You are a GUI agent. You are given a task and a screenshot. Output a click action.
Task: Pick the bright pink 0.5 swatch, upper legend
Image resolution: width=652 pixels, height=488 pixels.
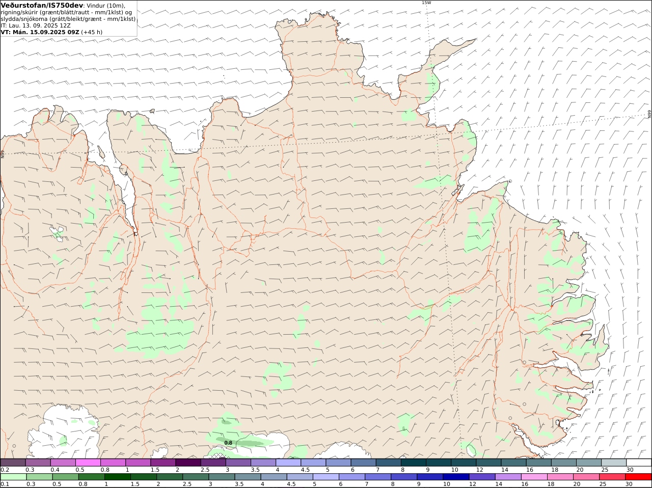point(88,463)
